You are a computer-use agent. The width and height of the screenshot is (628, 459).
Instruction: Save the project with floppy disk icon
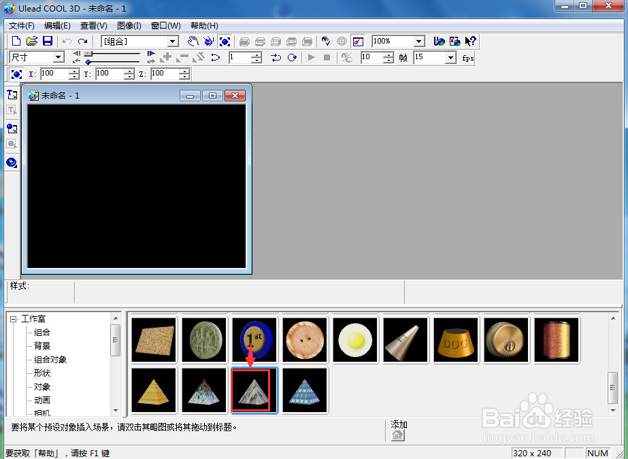tap(48, 41)
